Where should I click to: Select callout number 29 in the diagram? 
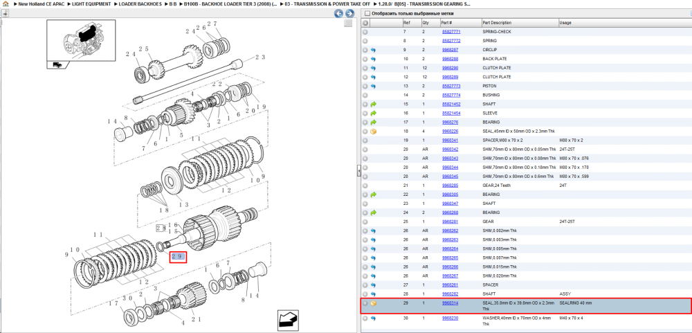click(179, 257)
